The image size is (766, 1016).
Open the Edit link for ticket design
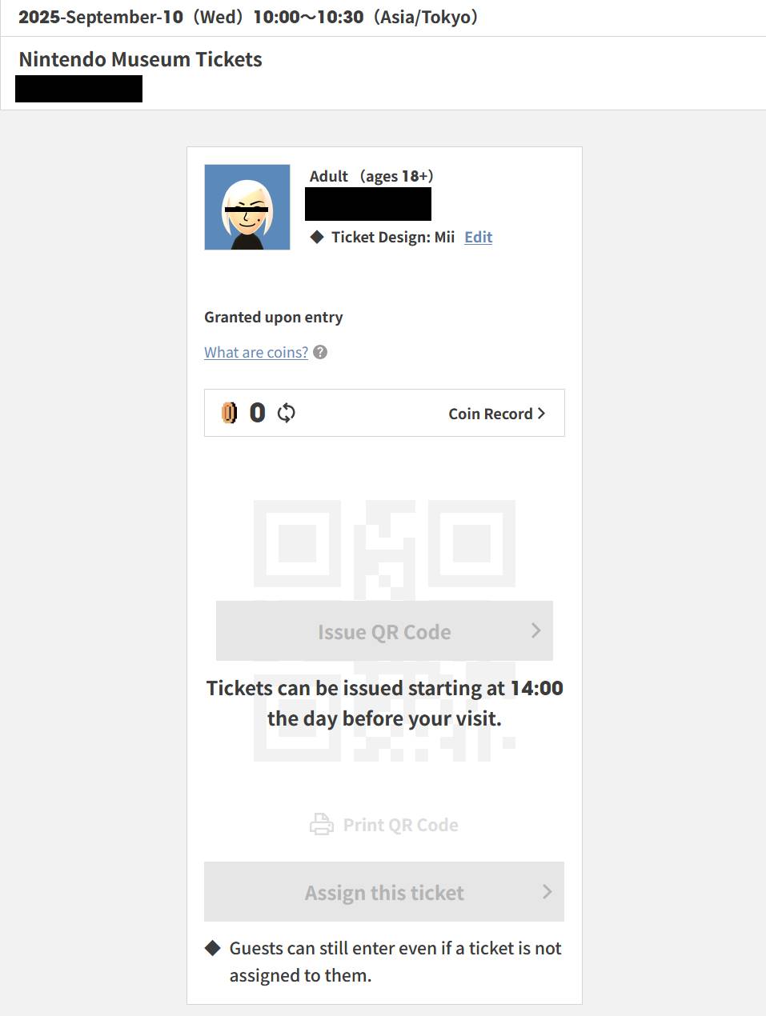(x=478, y=237)
